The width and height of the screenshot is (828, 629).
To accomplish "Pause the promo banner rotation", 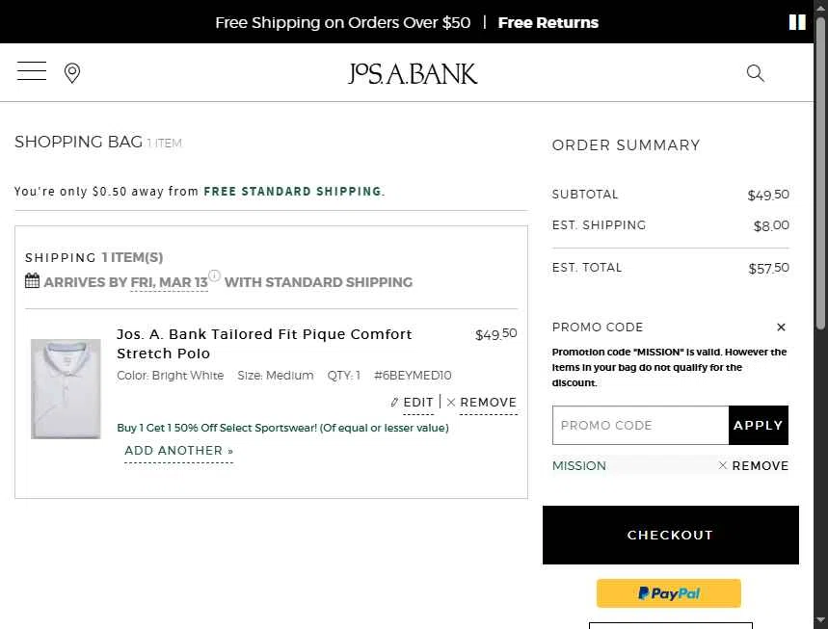I will 797,22.
